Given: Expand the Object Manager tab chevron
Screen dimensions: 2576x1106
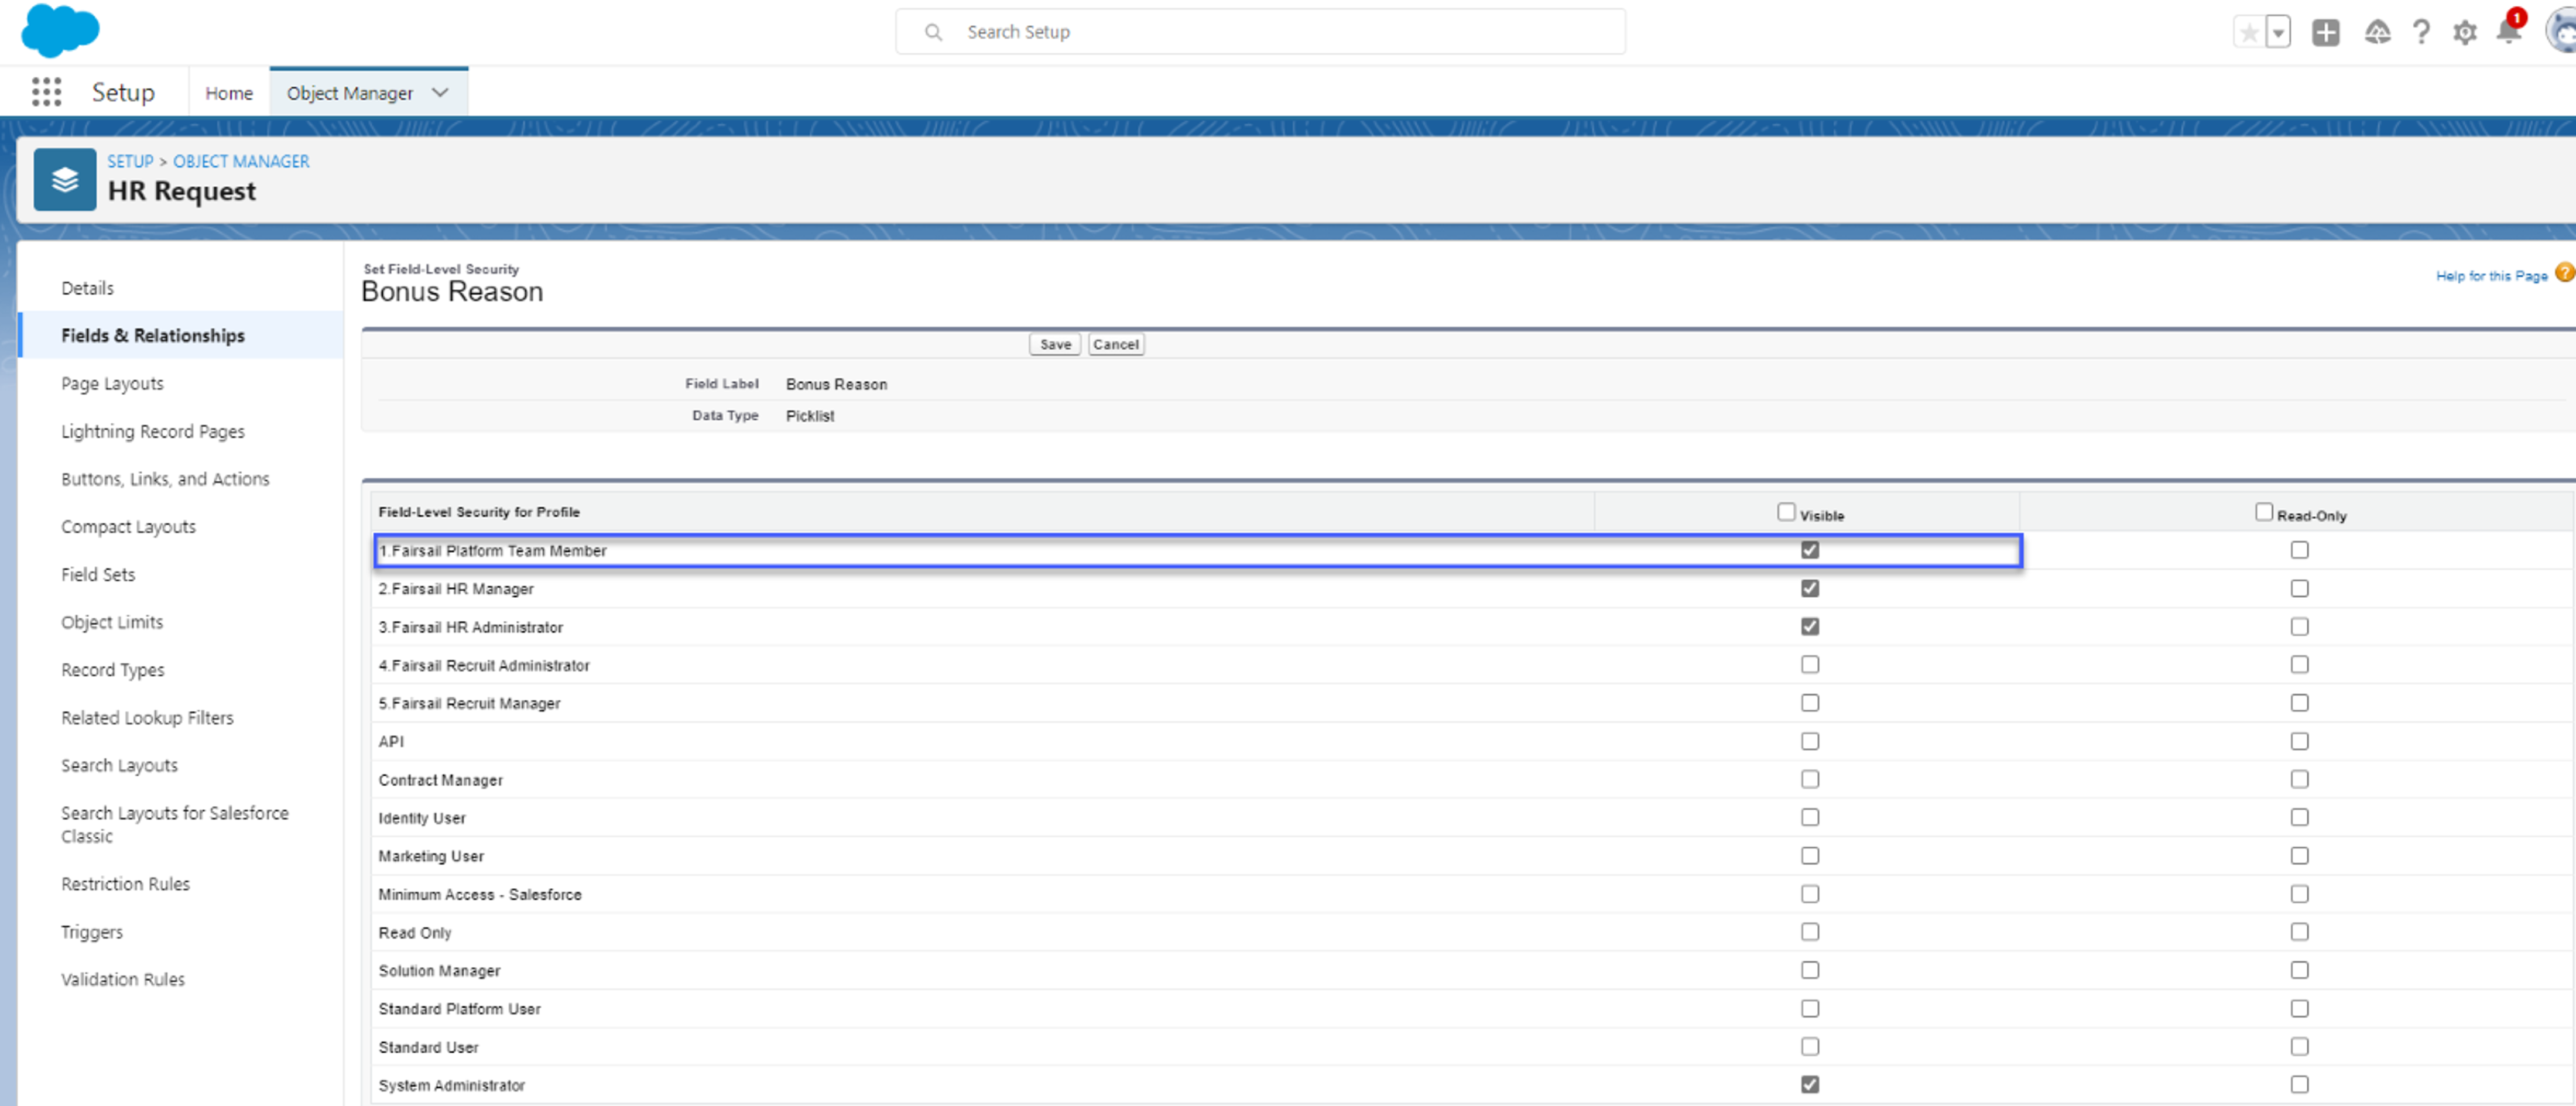Looking at the screenshot, I should [x=440, y=92].
